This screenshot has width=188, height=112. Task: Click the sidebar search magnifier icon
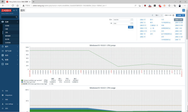point(17,17)
